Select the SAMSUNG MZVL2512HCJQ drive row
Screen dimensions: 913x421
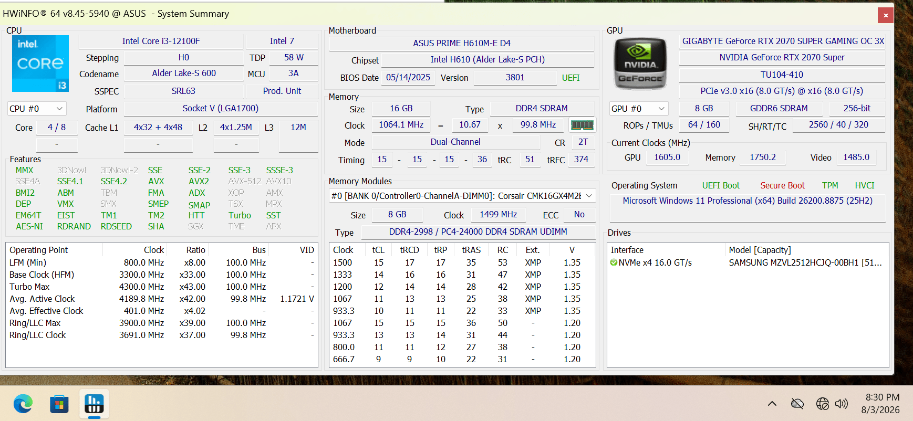(x=748, y=262)
